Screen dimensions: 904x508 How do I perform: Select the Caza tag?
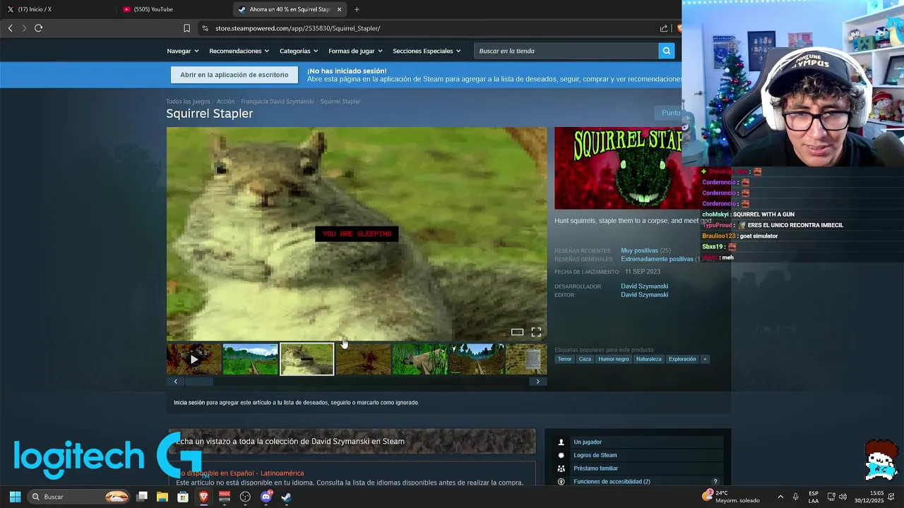point(585,359)
